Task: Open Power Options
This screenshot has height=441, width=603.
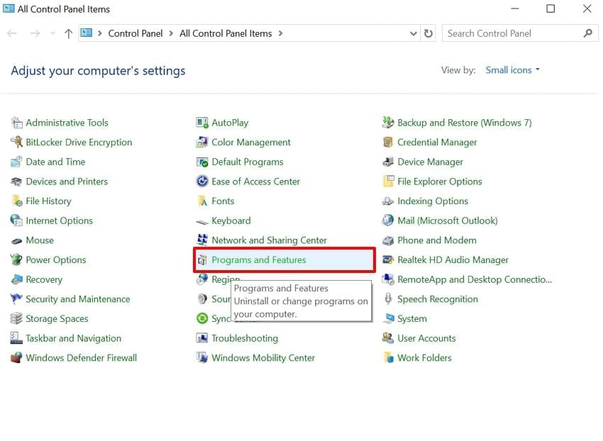Action: [54, 259]
